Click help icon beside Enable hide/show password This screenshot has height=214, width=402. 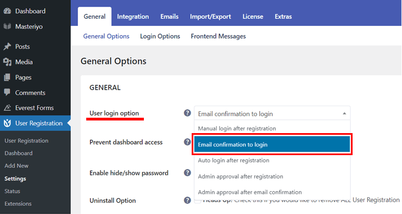187,173
